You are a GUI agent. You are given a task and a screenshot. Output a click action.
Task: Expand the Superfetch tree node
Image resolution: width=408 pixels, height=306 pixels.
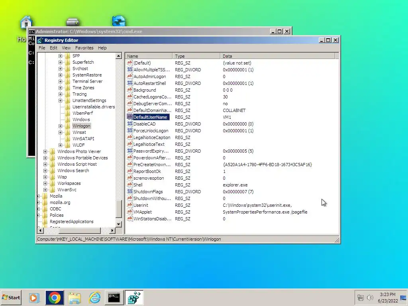[x=61, y=62]
